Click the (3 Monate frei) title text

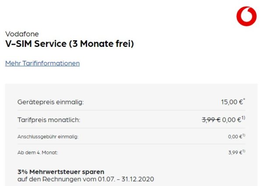point(105,44)
